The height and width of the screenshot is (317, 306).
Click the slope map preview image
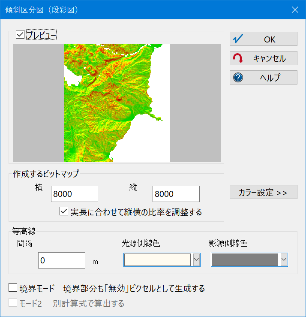click(x=117, y=103)
